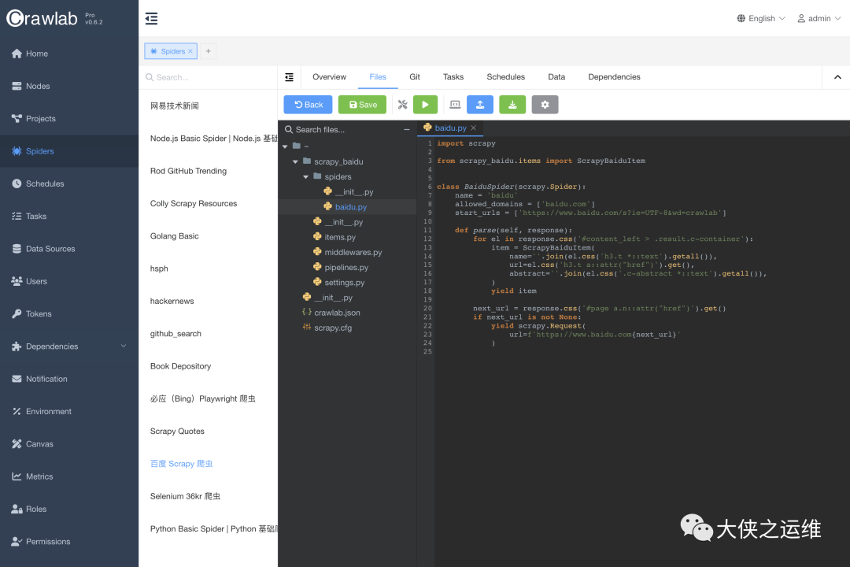Switch to the Overview tab
Viewport: 850px width, 567px height.
click(x=329, y=77)
